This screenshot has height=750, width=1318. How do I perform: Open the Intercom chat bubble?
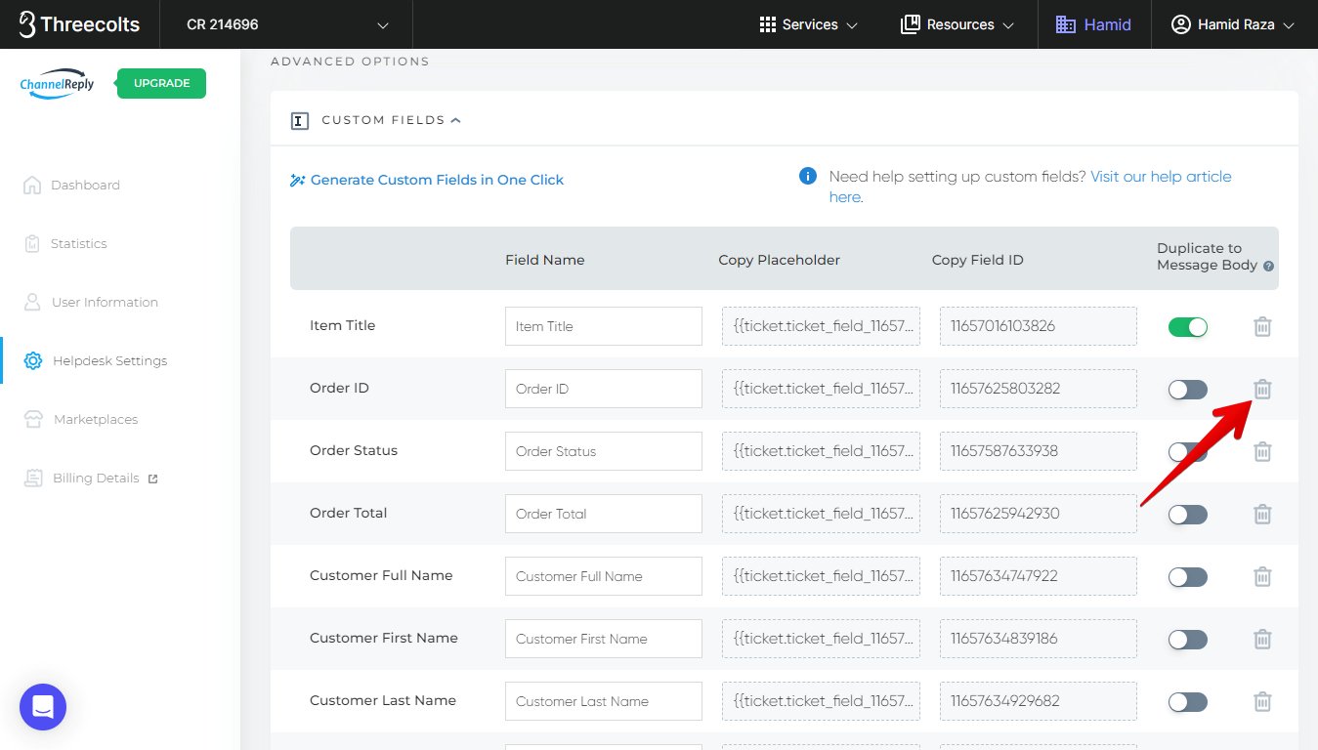point(43,707)
